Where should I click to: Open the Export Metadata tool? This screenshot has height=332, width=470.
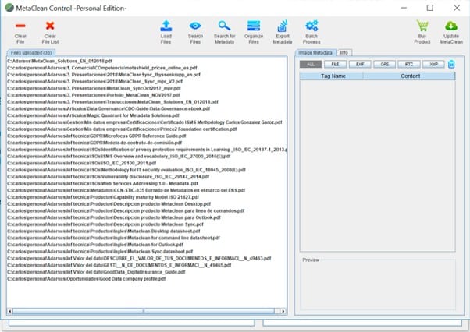coord(283,26)
